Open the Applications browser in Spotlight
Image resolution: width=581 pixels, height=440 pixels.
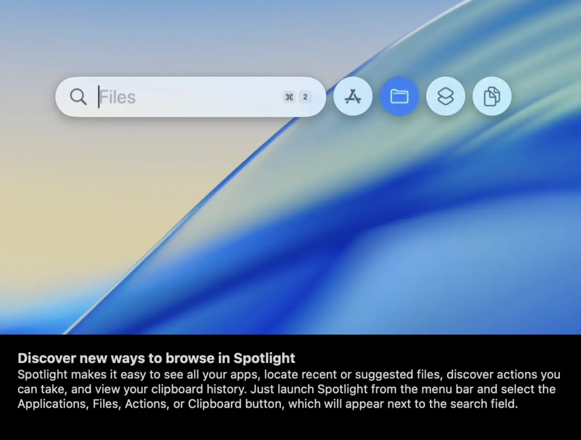pos(353,96)
